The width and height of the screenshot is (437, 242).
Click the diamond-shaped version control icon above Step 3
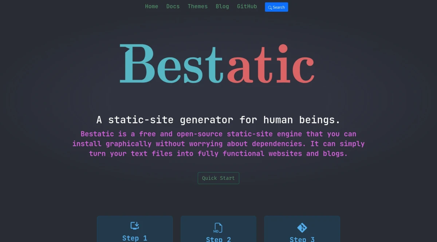click(302, 227)
